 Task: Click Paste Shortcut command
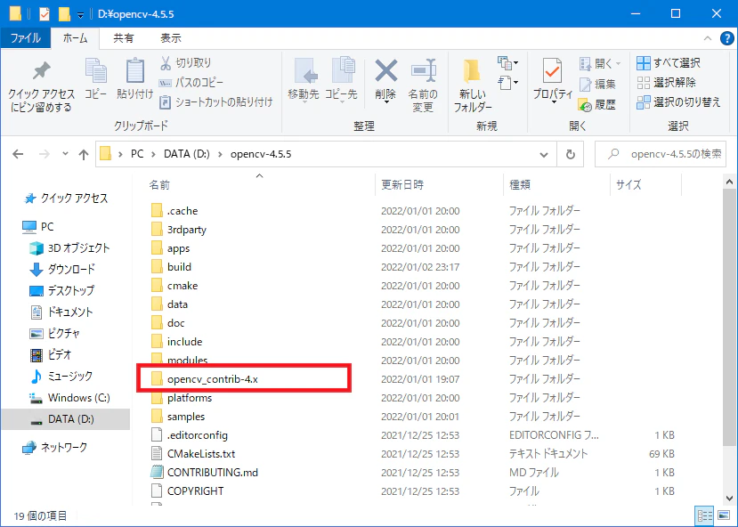[216, 101]
